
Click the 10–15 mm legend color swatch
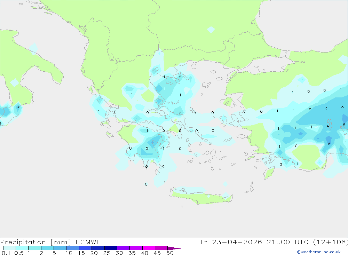click(73, 248)
